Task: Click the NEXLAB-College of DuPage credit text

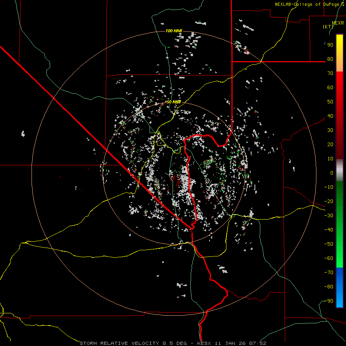Action: (309, 4)
